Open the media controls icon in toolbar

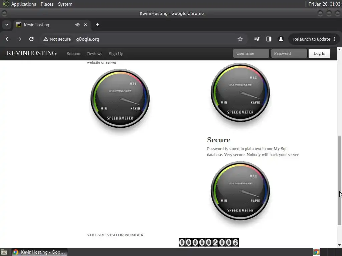tap(257, 39)
